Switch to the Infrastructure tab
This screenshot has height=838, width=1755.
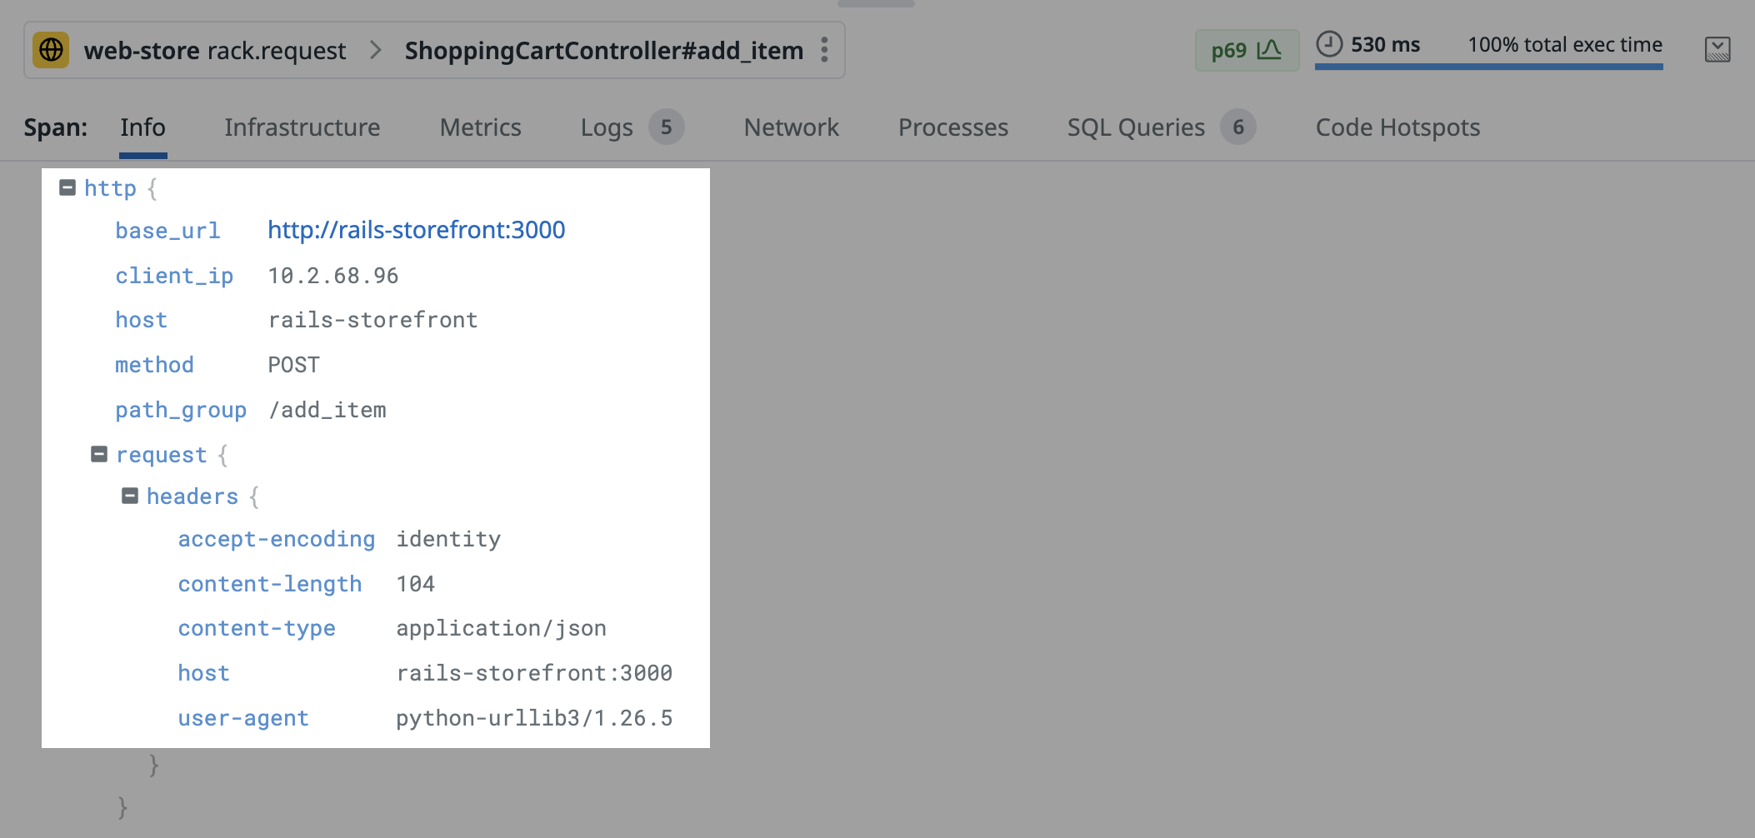pos(302,127)
